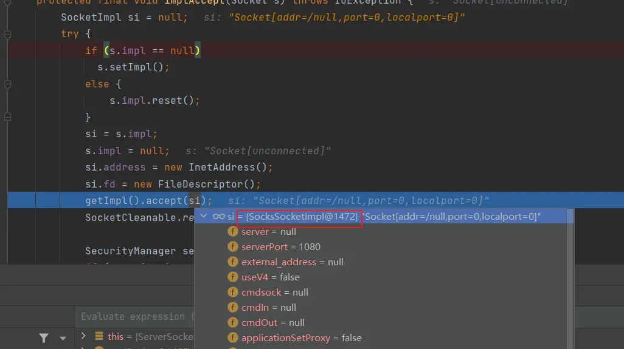Viewport: 624px width, 349px height.
Task: Click 'si = s.impl;' assignment line
Action: click(122, 134)
